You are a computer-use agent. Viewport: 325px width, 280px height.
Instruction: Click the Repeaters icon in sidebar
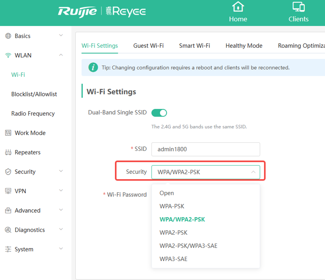(x=8, y=152)
